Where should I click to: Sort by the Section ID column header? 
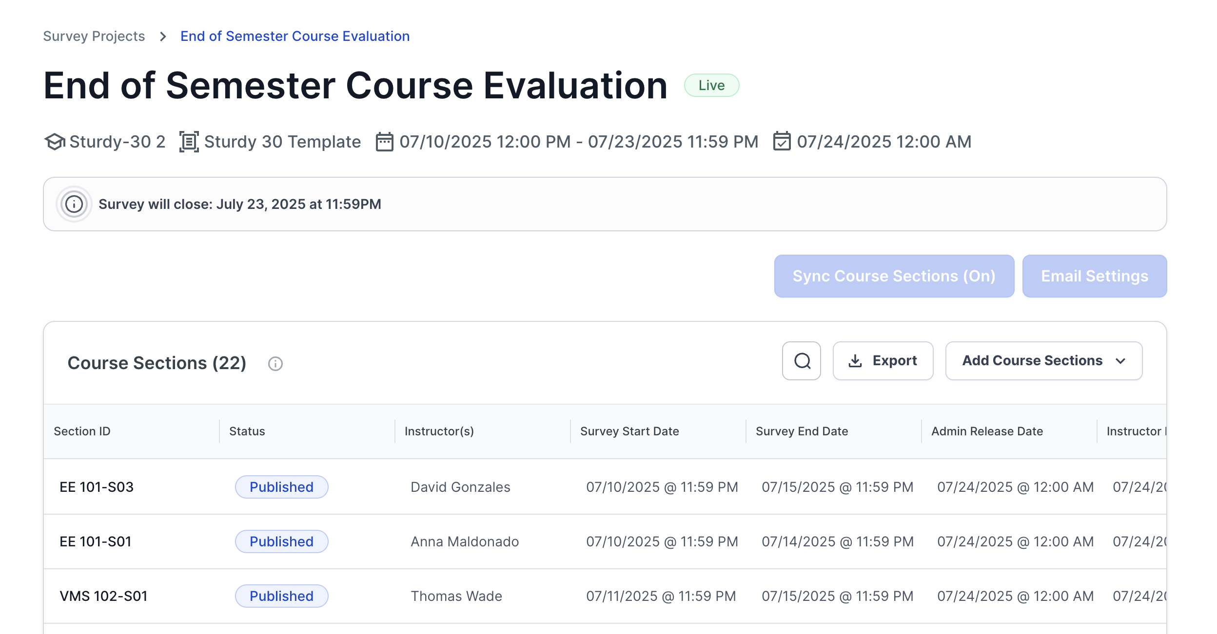coord(82,431)
